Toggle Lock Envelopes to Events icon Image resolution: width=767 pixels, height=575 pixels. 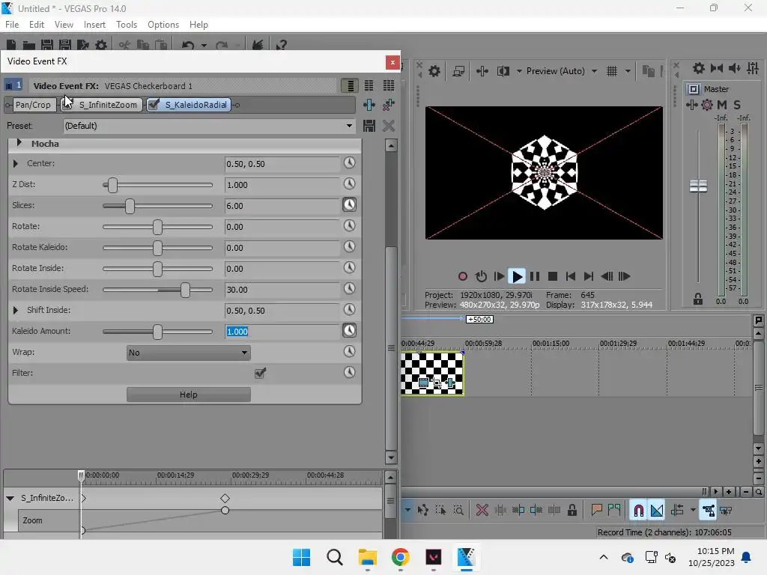point(709,511)
